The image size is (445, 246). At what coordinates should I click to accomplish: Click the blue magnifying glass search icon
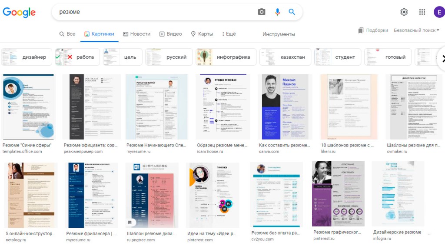click(x=292, y=12)
